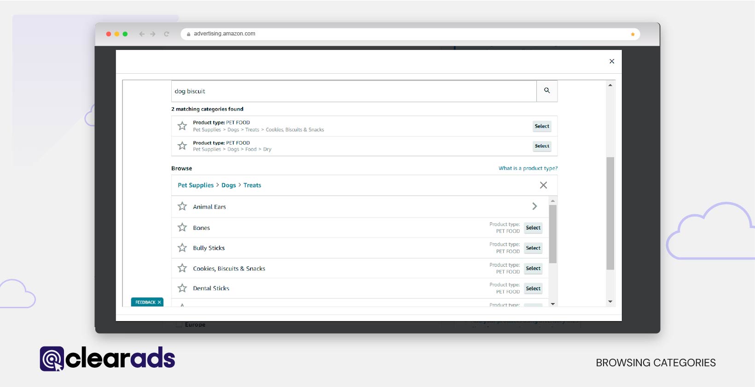Favorite the Dogs > Food > Dry result star
This screenshot has width=755, height=387.
182,146
